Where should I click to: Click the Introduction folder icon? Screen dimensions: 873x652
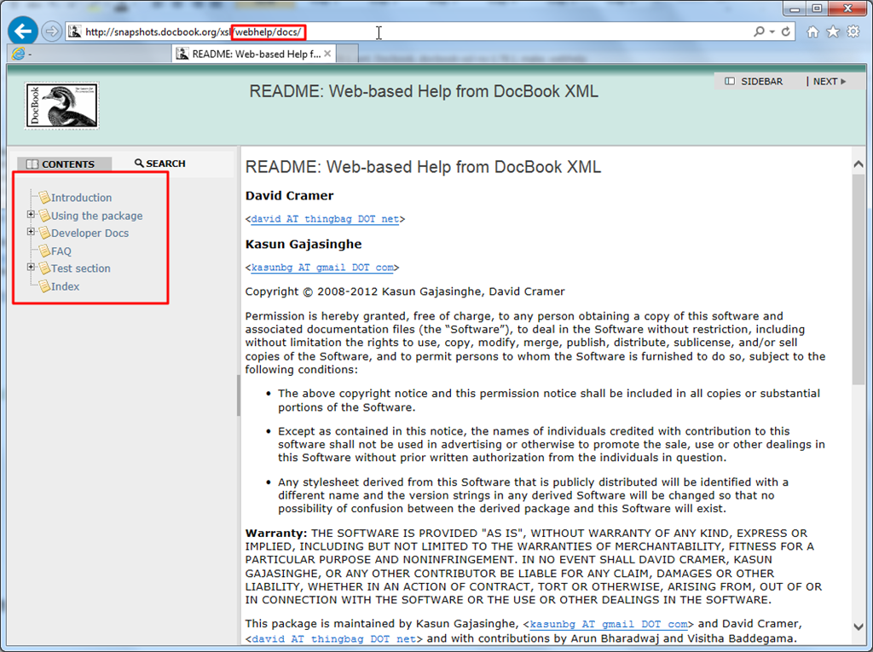click(44, 197)
